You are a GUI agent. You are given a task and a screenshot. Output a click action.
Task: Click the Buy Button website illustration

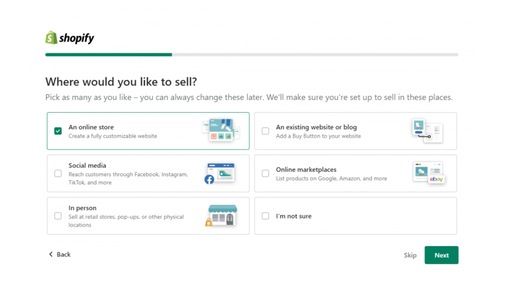point(427,131)
